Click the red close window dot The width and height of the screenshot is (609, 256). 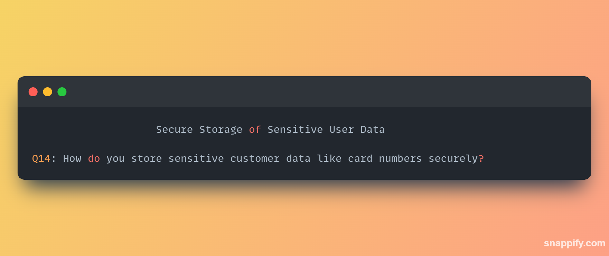click(33, 92)
